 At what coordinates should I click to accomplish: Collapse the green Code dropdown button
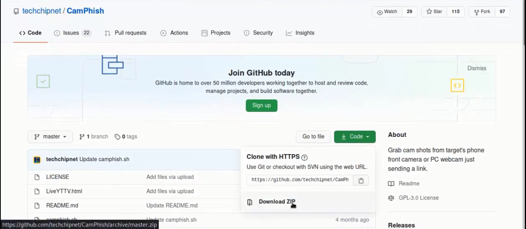pos(355,137)
